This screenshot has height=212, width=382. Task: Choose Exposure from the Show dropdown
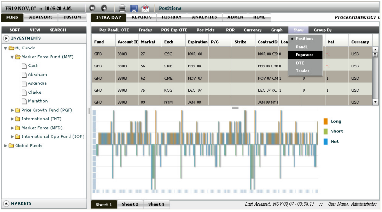click(x=305, y=55)
